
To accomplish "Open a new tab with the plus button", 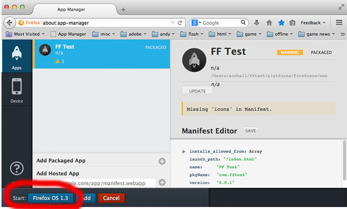I will [x=123, y=10].
